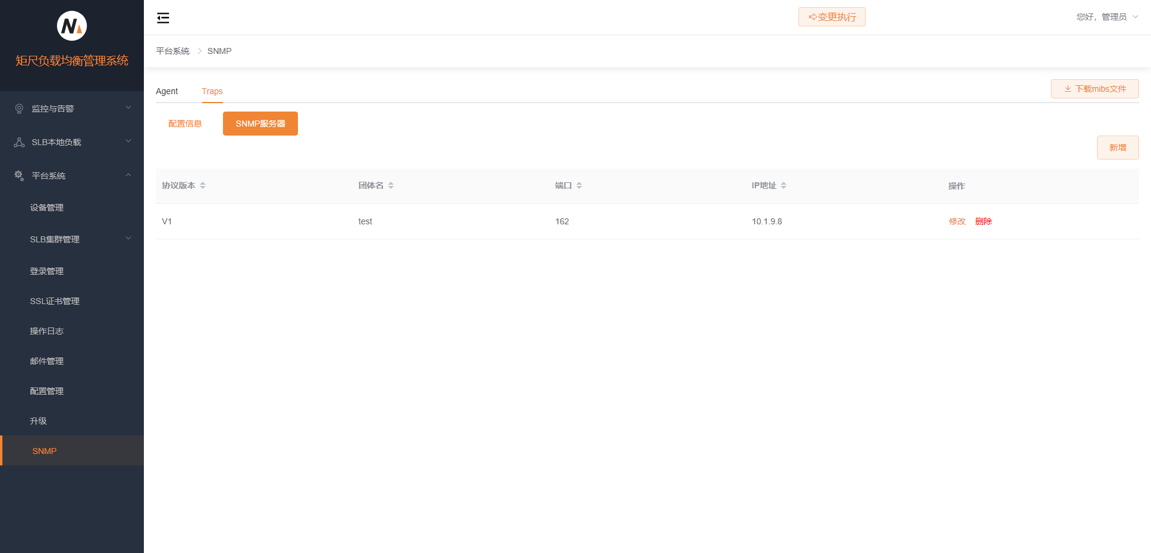Click the sort icon beside 协议版本 column
Viewport: 1151px width, 553px height.
pos(203,185)
